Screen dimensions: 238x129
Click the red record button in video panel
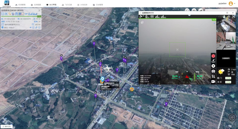coord(213,56)
